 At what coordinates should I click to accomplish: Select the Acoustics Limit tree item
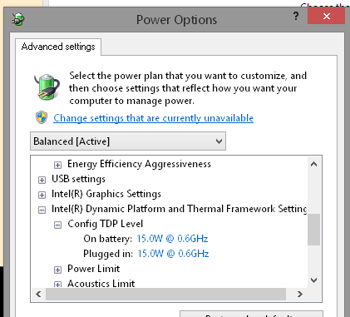tap(101, 283)
